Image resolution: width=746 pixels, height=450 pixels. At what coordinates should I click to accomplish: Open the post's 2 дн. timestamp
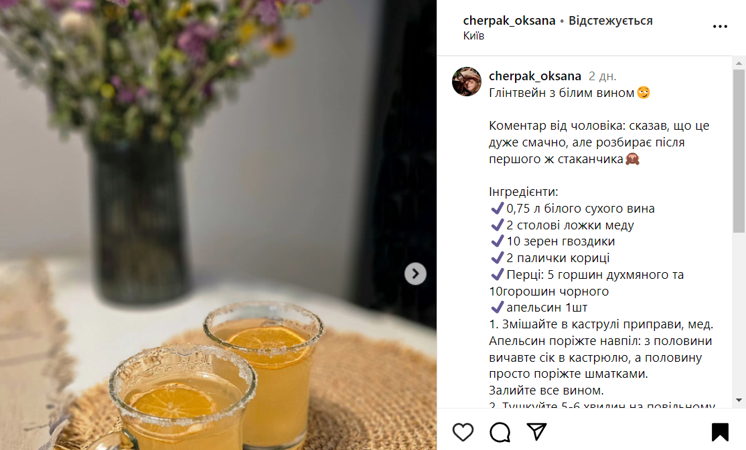602,76
